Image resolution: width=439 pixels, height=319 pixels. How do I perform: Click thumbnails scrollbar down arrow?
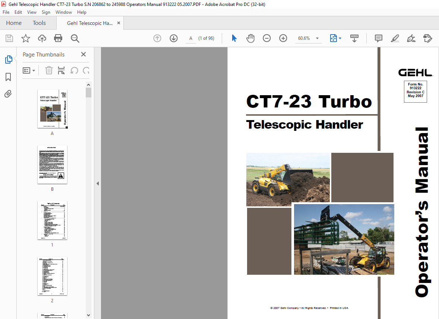coord(88,315)
